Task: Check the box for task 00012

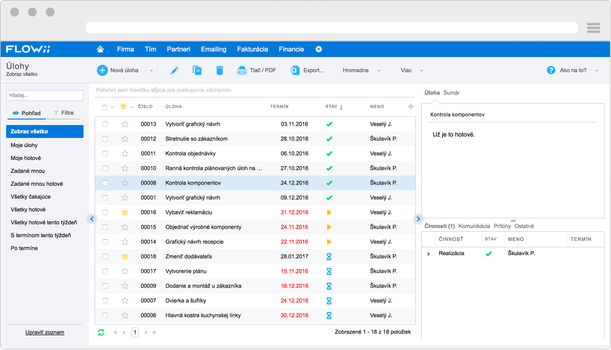Action: 105,139
